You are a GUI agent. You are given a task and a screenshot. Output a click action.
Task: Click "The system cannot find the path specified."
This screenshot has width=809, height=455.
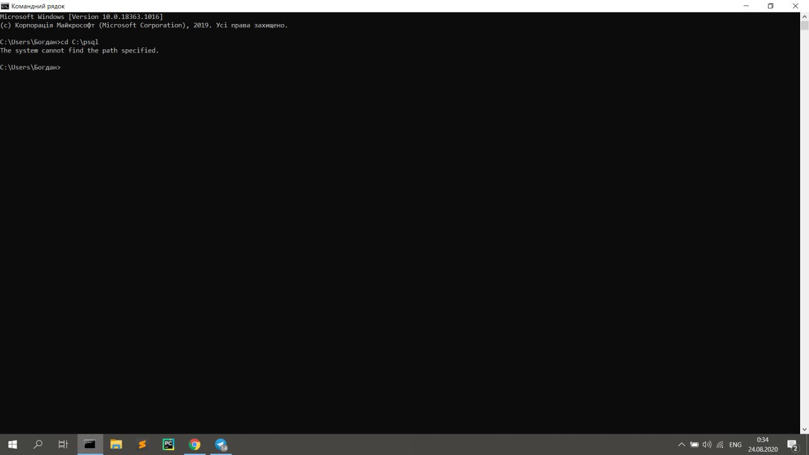pos(80,51)
